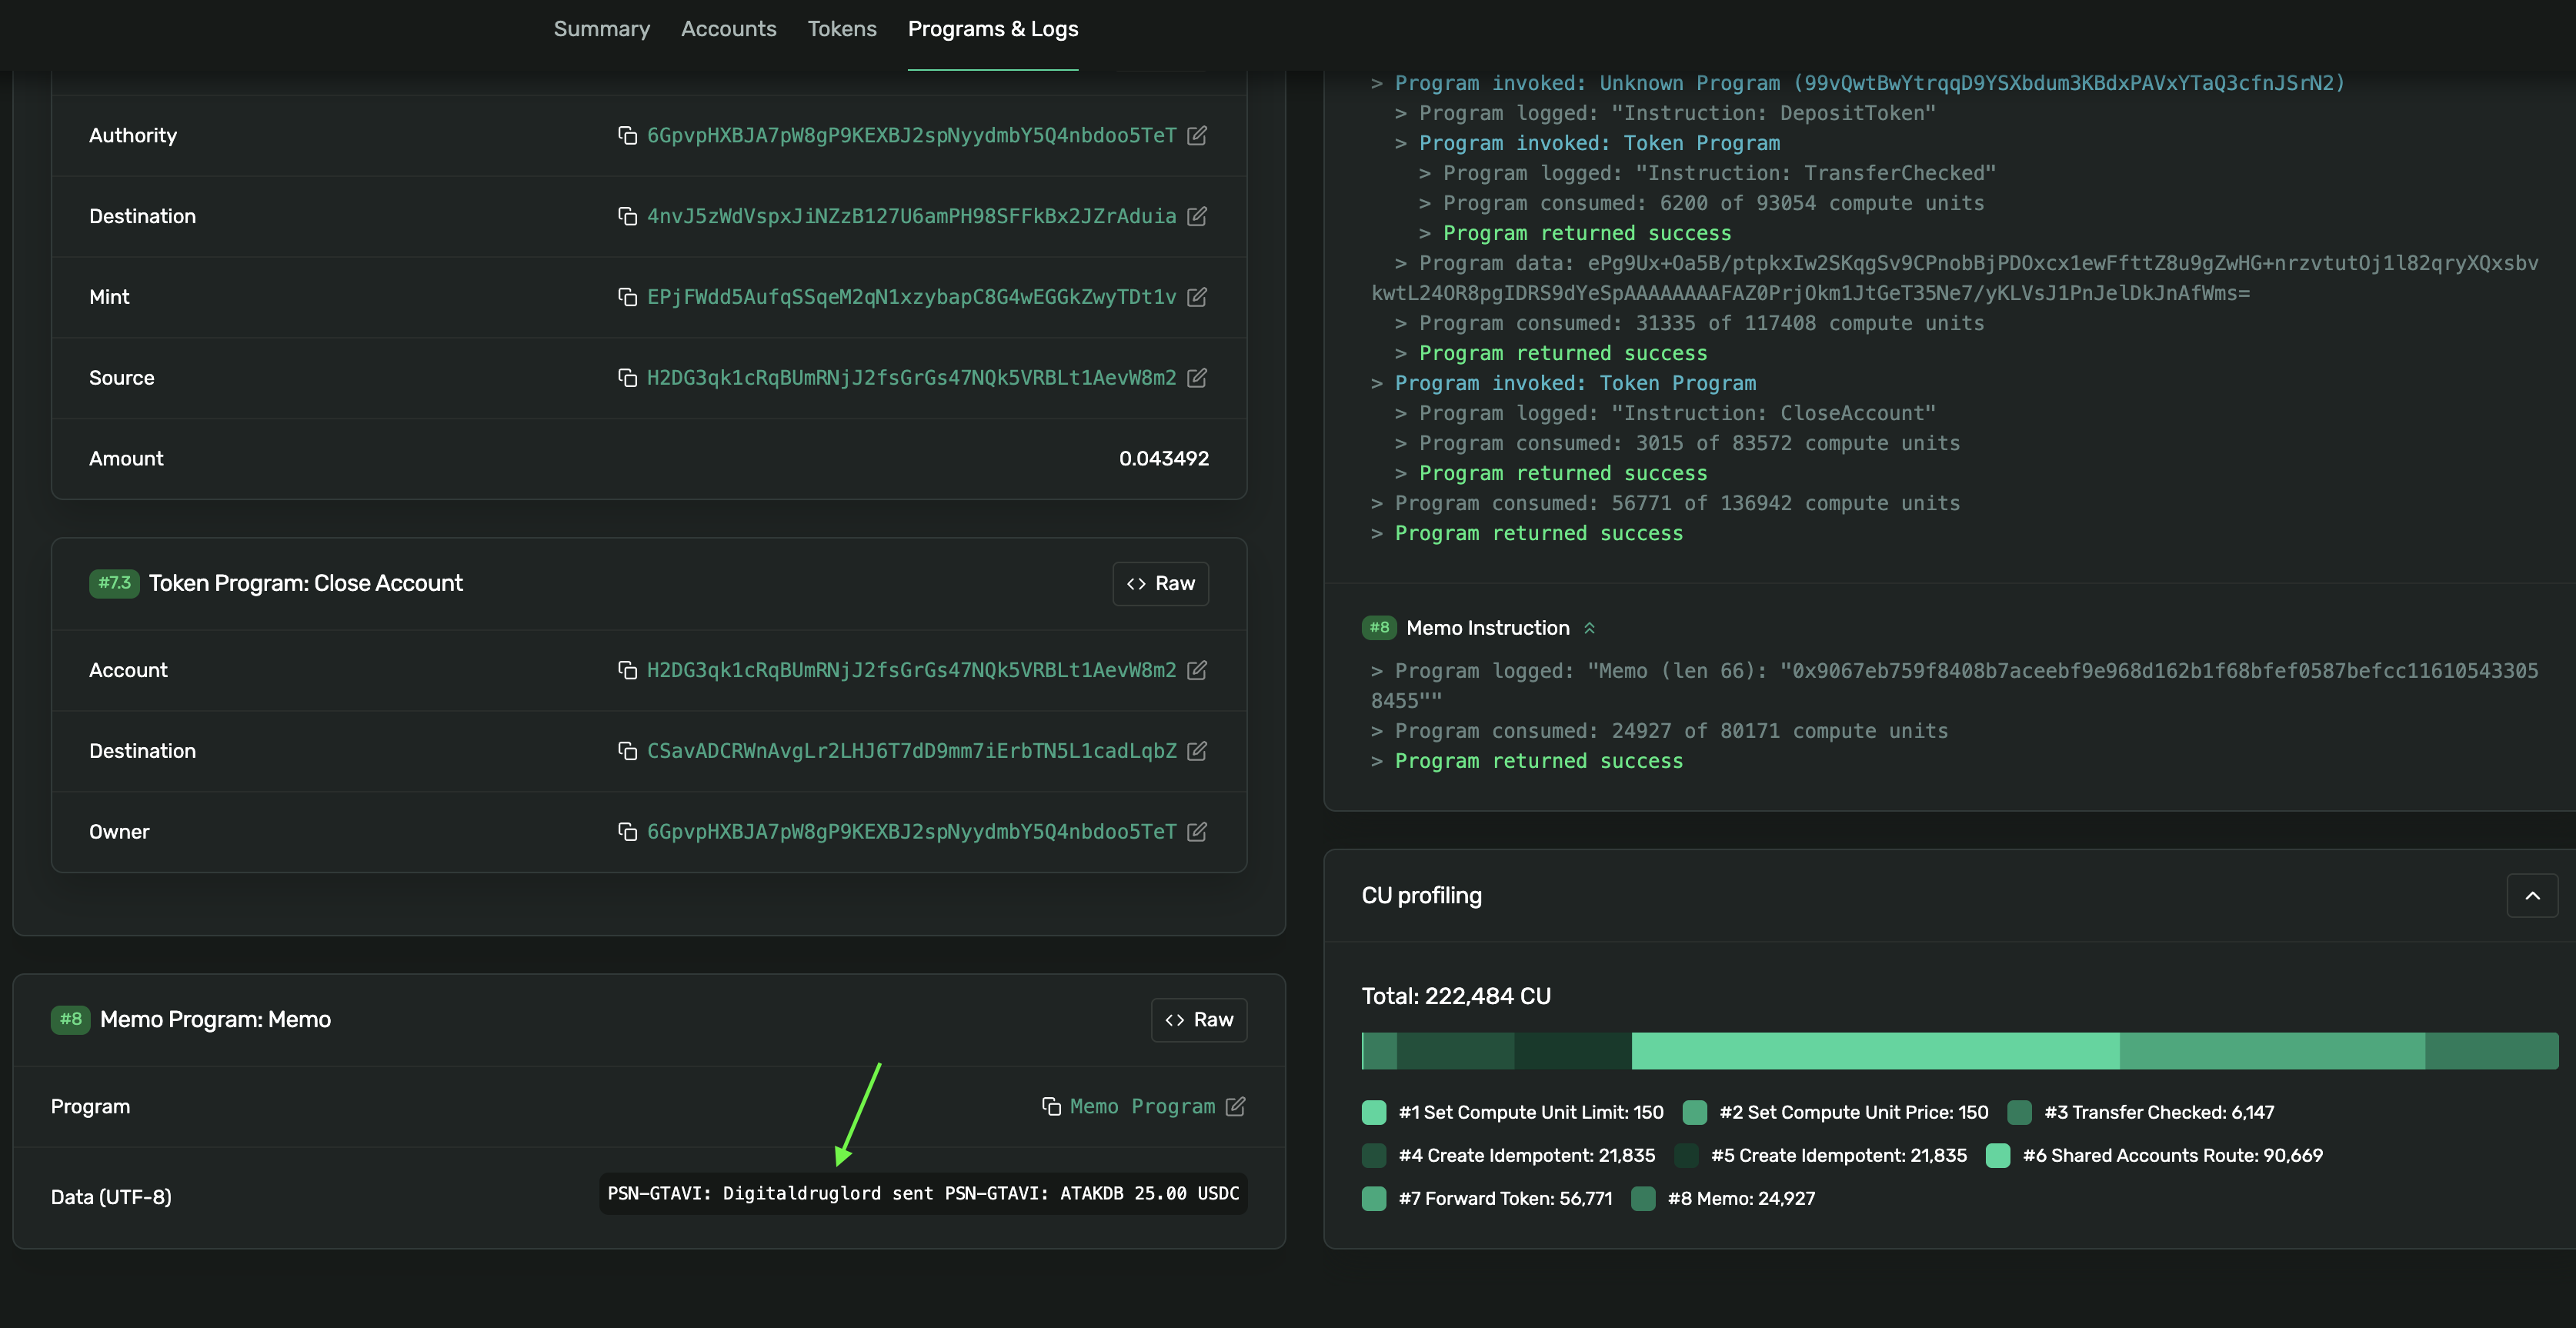Edit label icon on the Account row
The width and height of the screenshot is (2576, 1328).
click(x=1197, y=670)
